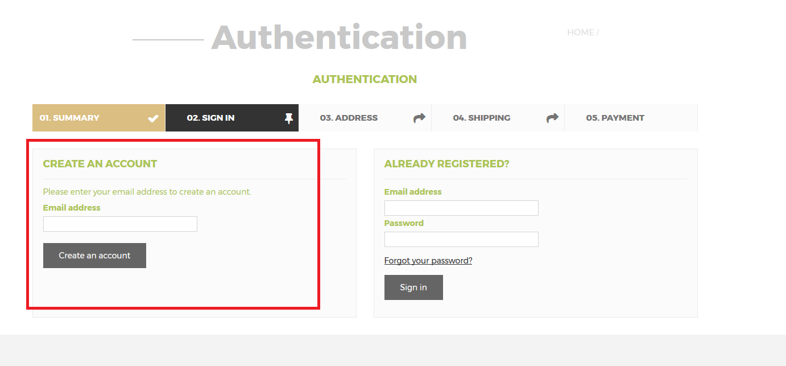The width and height of the screenshot is (786, 366).
Task: Open the Forgot your password? link
Action: [428, 261]
